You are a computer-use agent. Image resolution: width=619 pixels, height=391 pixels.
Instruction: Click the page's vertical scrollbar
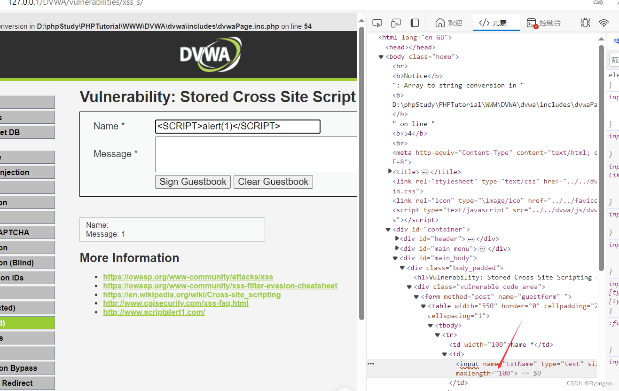[x=361, y=174]
